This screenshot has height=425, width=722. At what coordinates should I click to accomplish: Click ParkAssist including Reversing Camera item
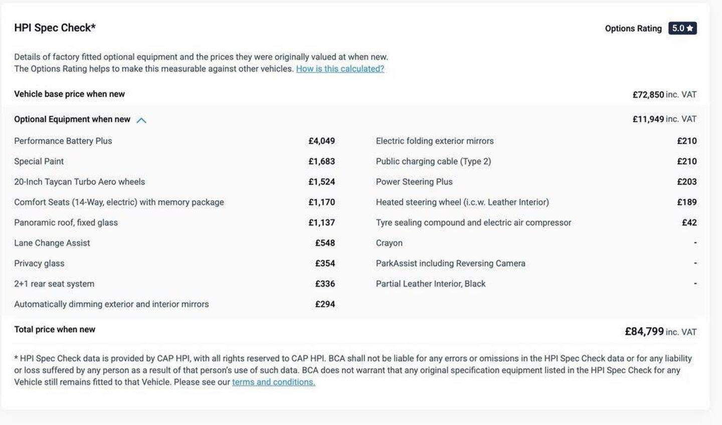tap(450, 264)
